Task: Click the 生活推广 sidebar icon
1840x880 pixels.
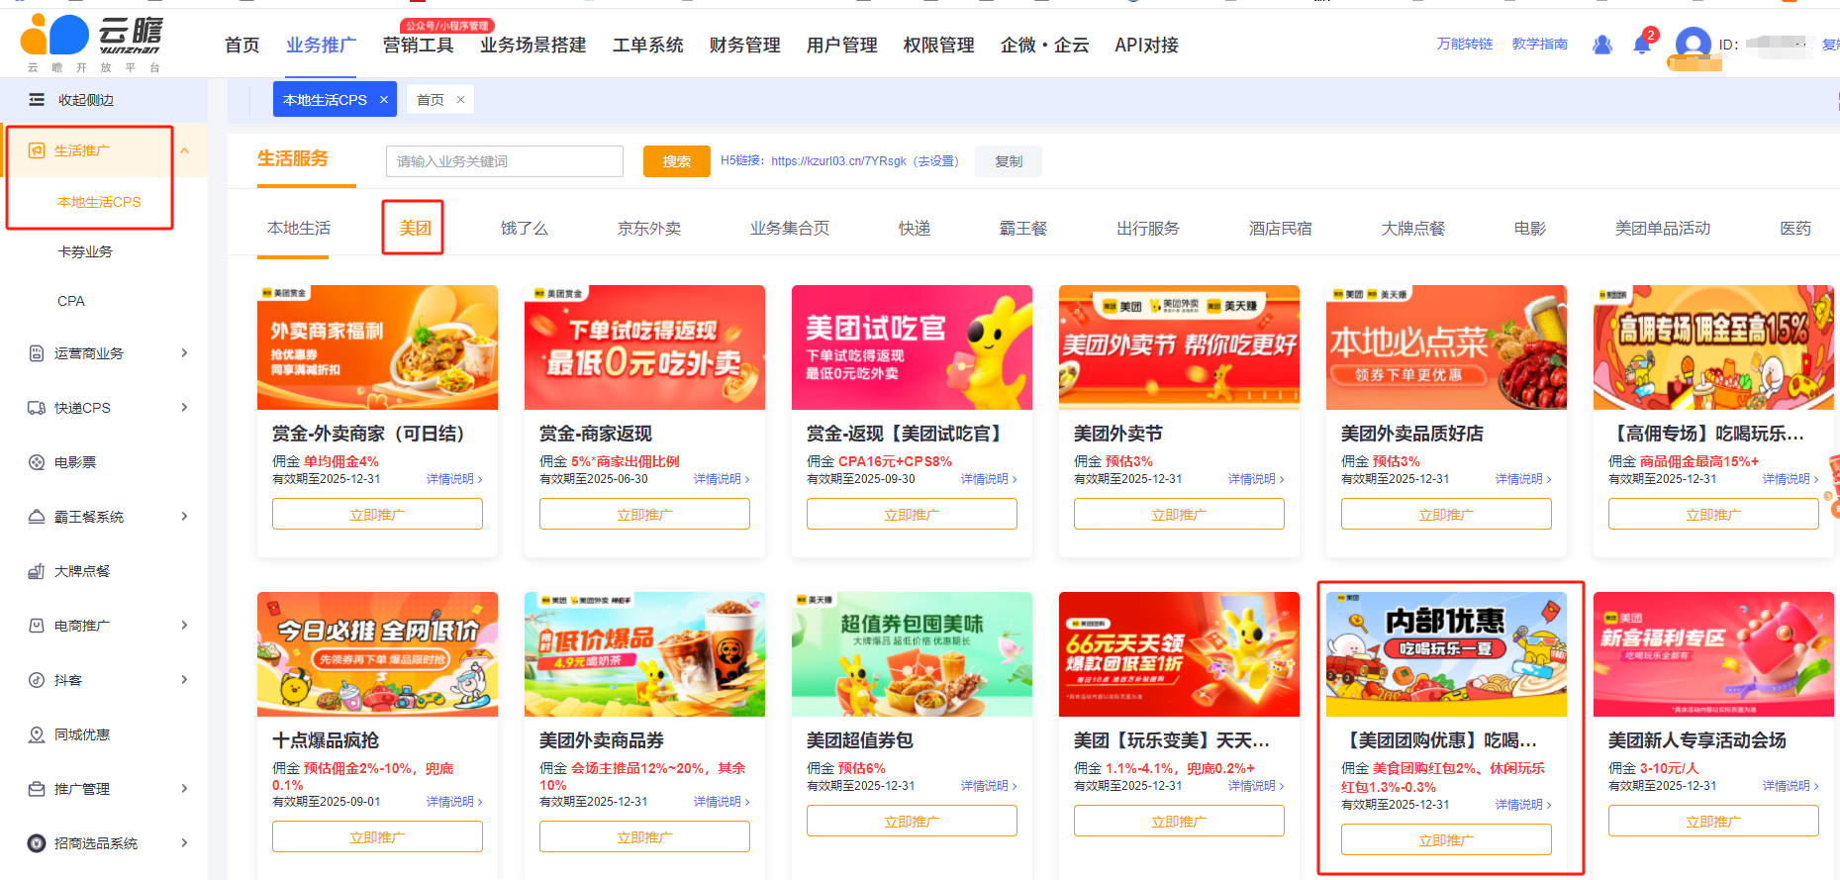Action: point(37,150)
